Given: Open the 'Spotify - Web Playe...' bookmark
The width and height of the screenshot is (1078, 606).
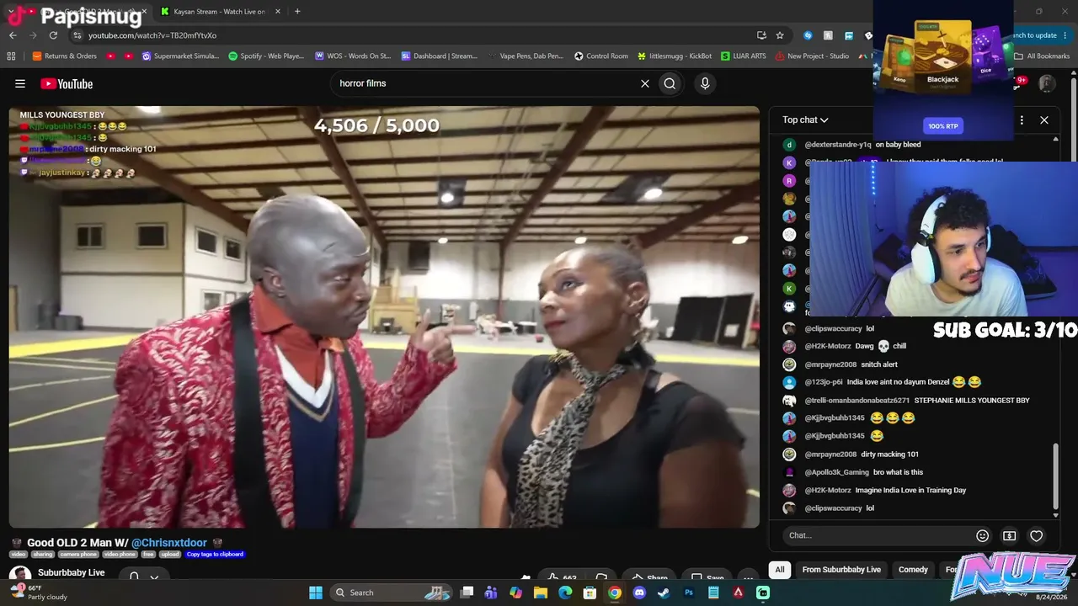Looking at the screenshot, I should pyautogui.click(x=266, y=56).
